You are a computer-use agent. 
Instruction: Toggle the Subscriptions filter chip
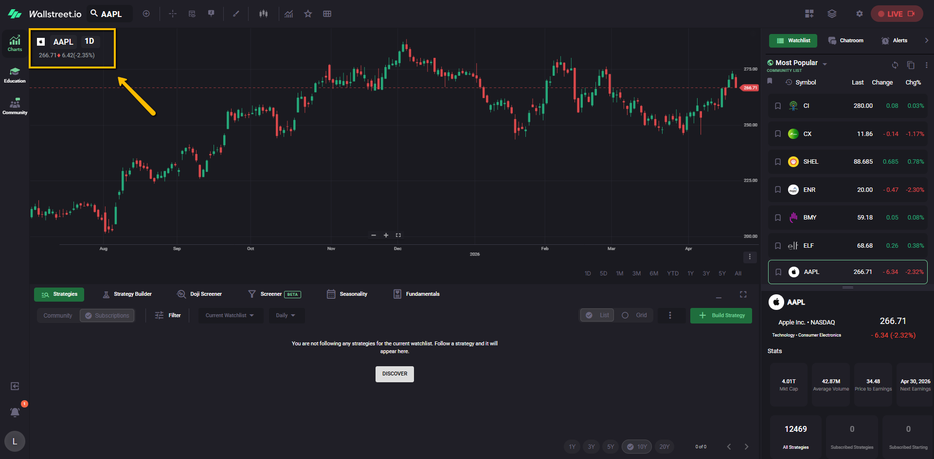(x=107, y=316)
